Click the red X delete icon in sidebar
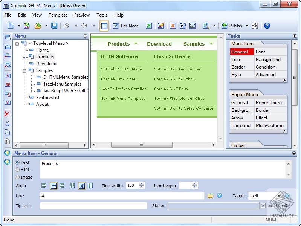 click(7, 114)
